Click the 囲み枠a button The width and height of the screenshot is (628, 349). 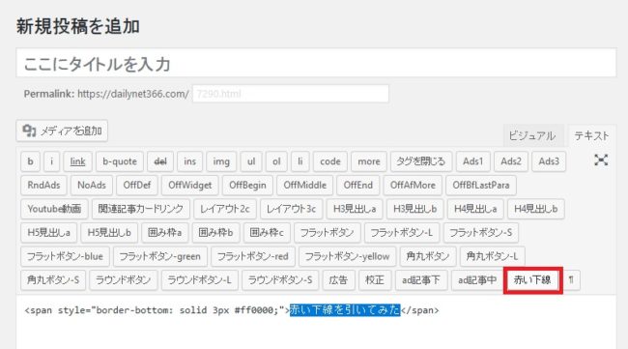tap(164, 232)
